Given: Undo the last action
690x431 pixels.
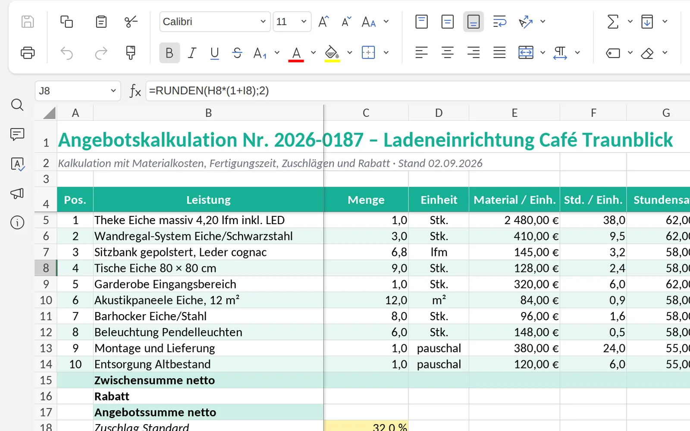Looking at the screenshot, I should (66, 53).
